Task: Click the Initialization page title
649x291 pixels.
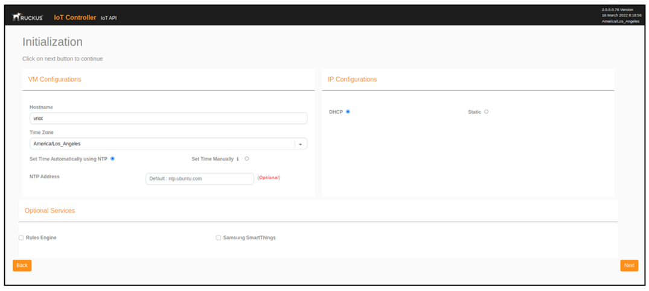Action: [x=53, y=42]
